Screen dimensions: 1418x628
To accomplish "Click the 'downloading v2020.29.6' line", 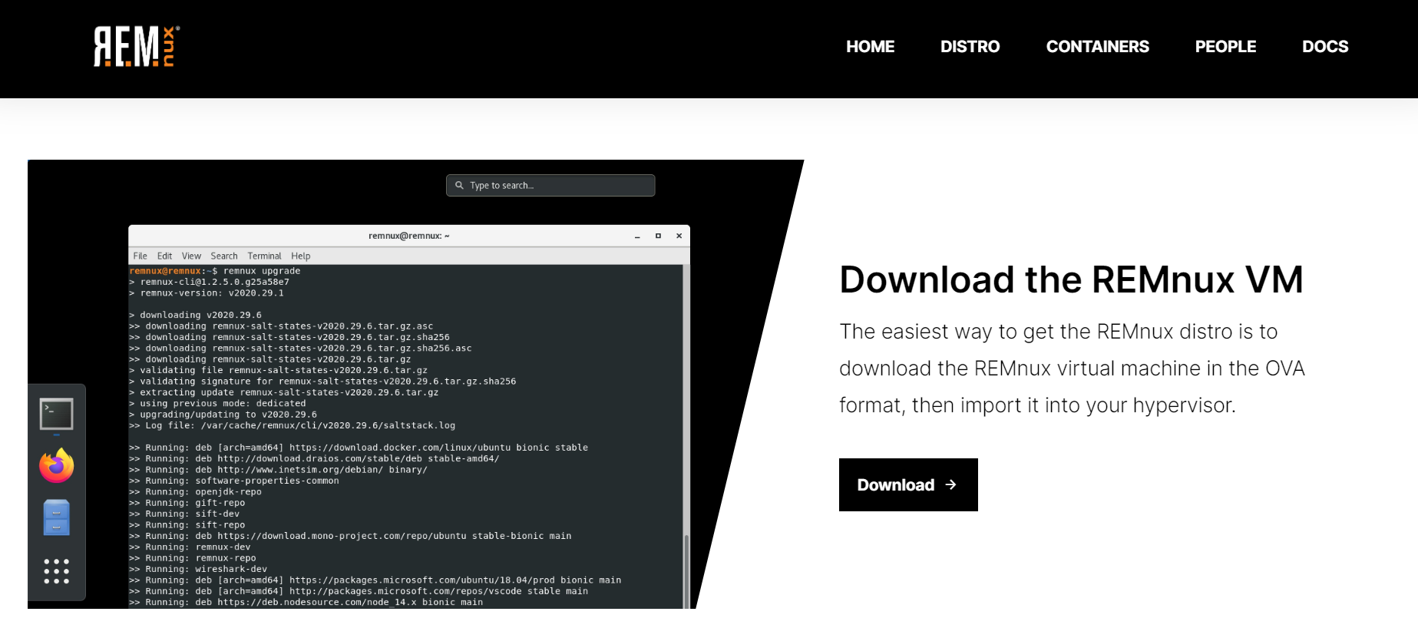I will point(195,315).
